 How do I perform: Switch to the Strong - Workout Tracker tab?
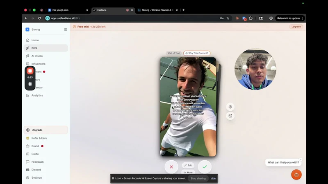(x=157, y=10)
